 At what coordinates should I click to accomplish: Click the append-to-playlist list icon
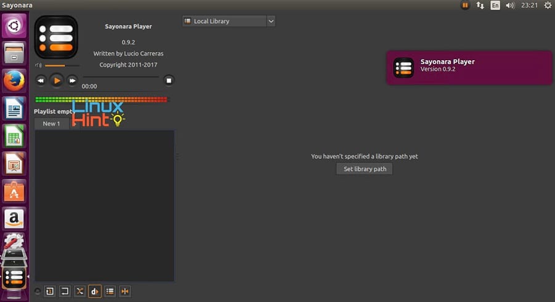click(x=110, y=291)
